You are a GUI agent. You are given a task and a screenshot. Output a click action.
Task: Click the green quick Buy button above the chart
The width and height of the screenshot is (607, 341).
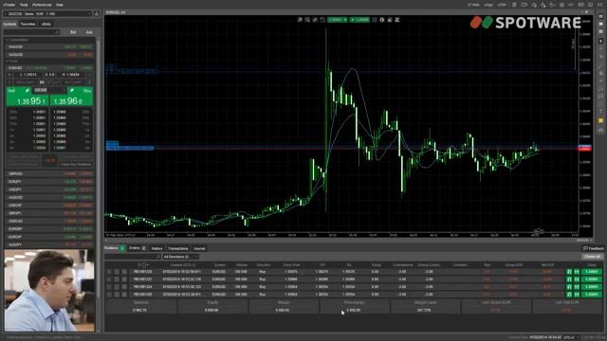point(359,20)
